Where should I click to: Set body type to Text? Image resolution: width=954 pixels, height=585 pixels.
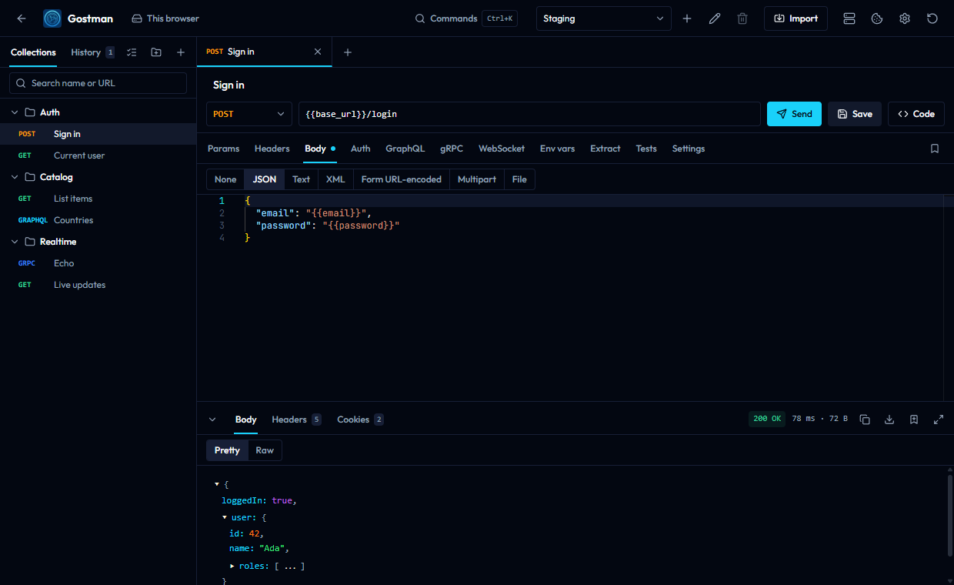(301, 179)
